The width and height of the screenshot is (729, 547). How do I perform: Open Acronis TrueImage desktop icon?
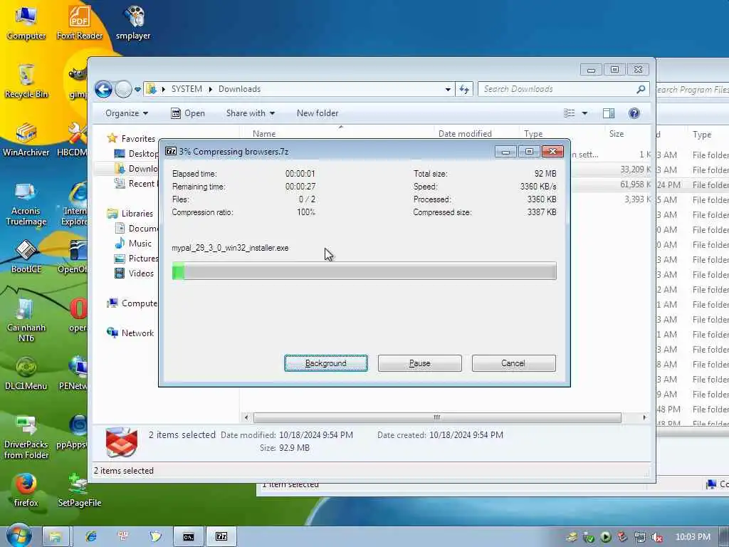26,204
